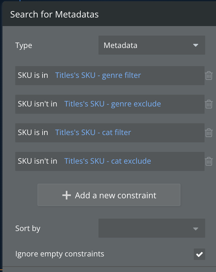
Task: Expand the Sort by dropdown
Action: [152, 228]
